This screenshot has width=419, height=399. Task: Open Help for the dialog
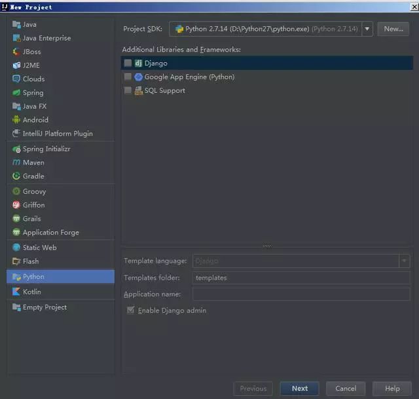tap(392, 389)
